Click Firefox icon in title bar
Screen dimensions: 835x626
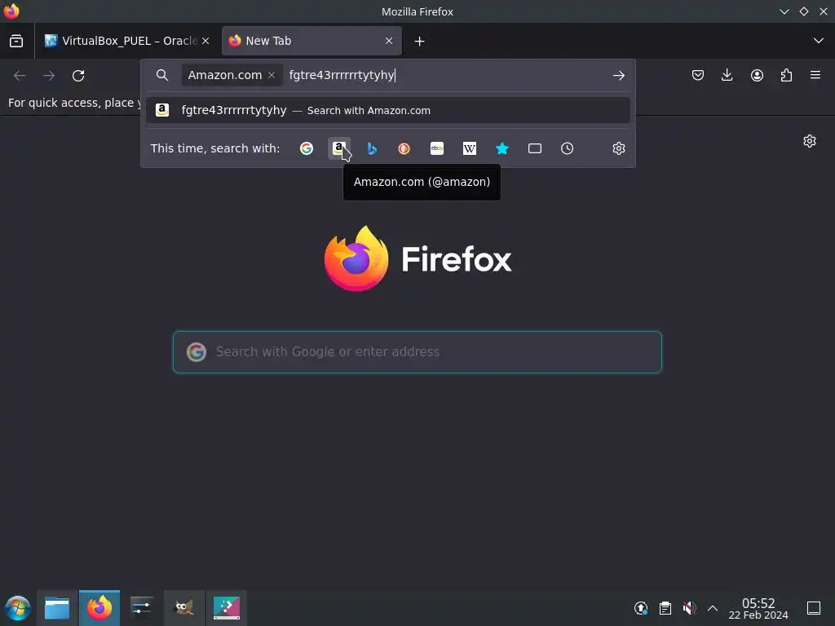(11, 11)
